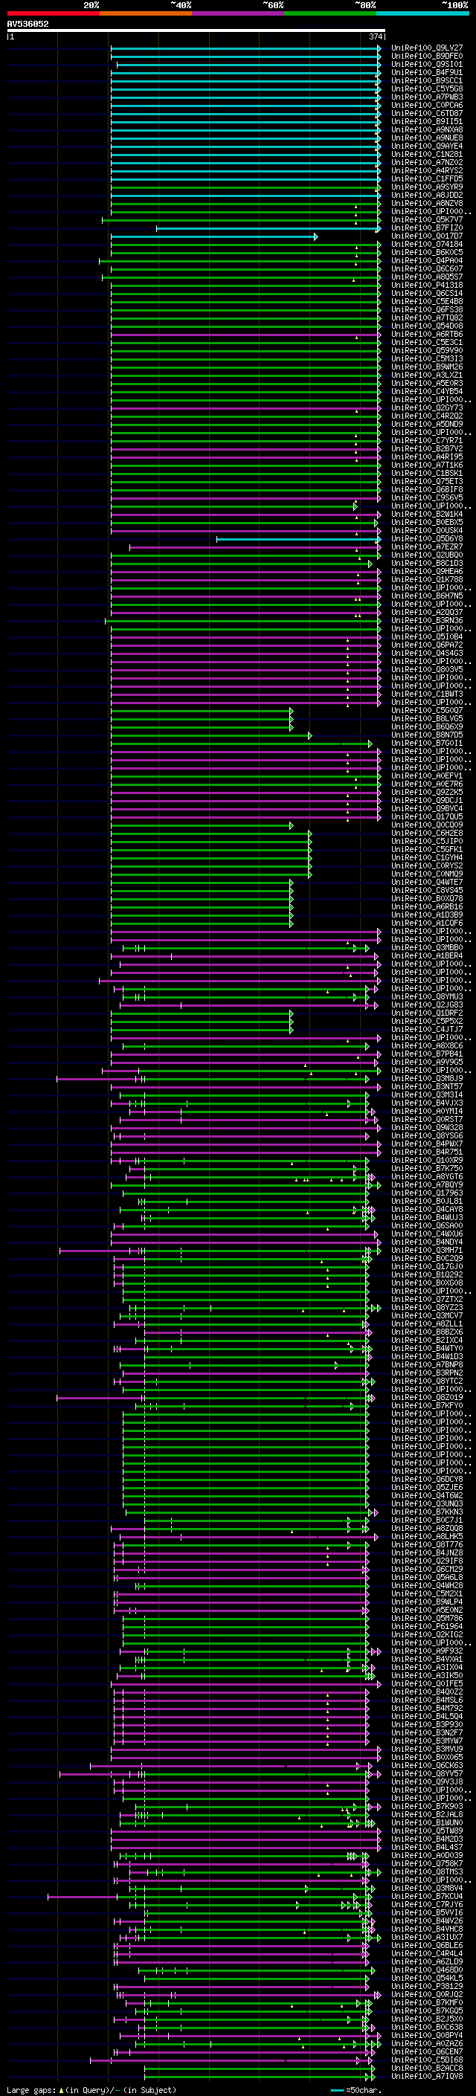
Task: Select the UniRef100_A6RB16 label
Action: click(427, 906)
